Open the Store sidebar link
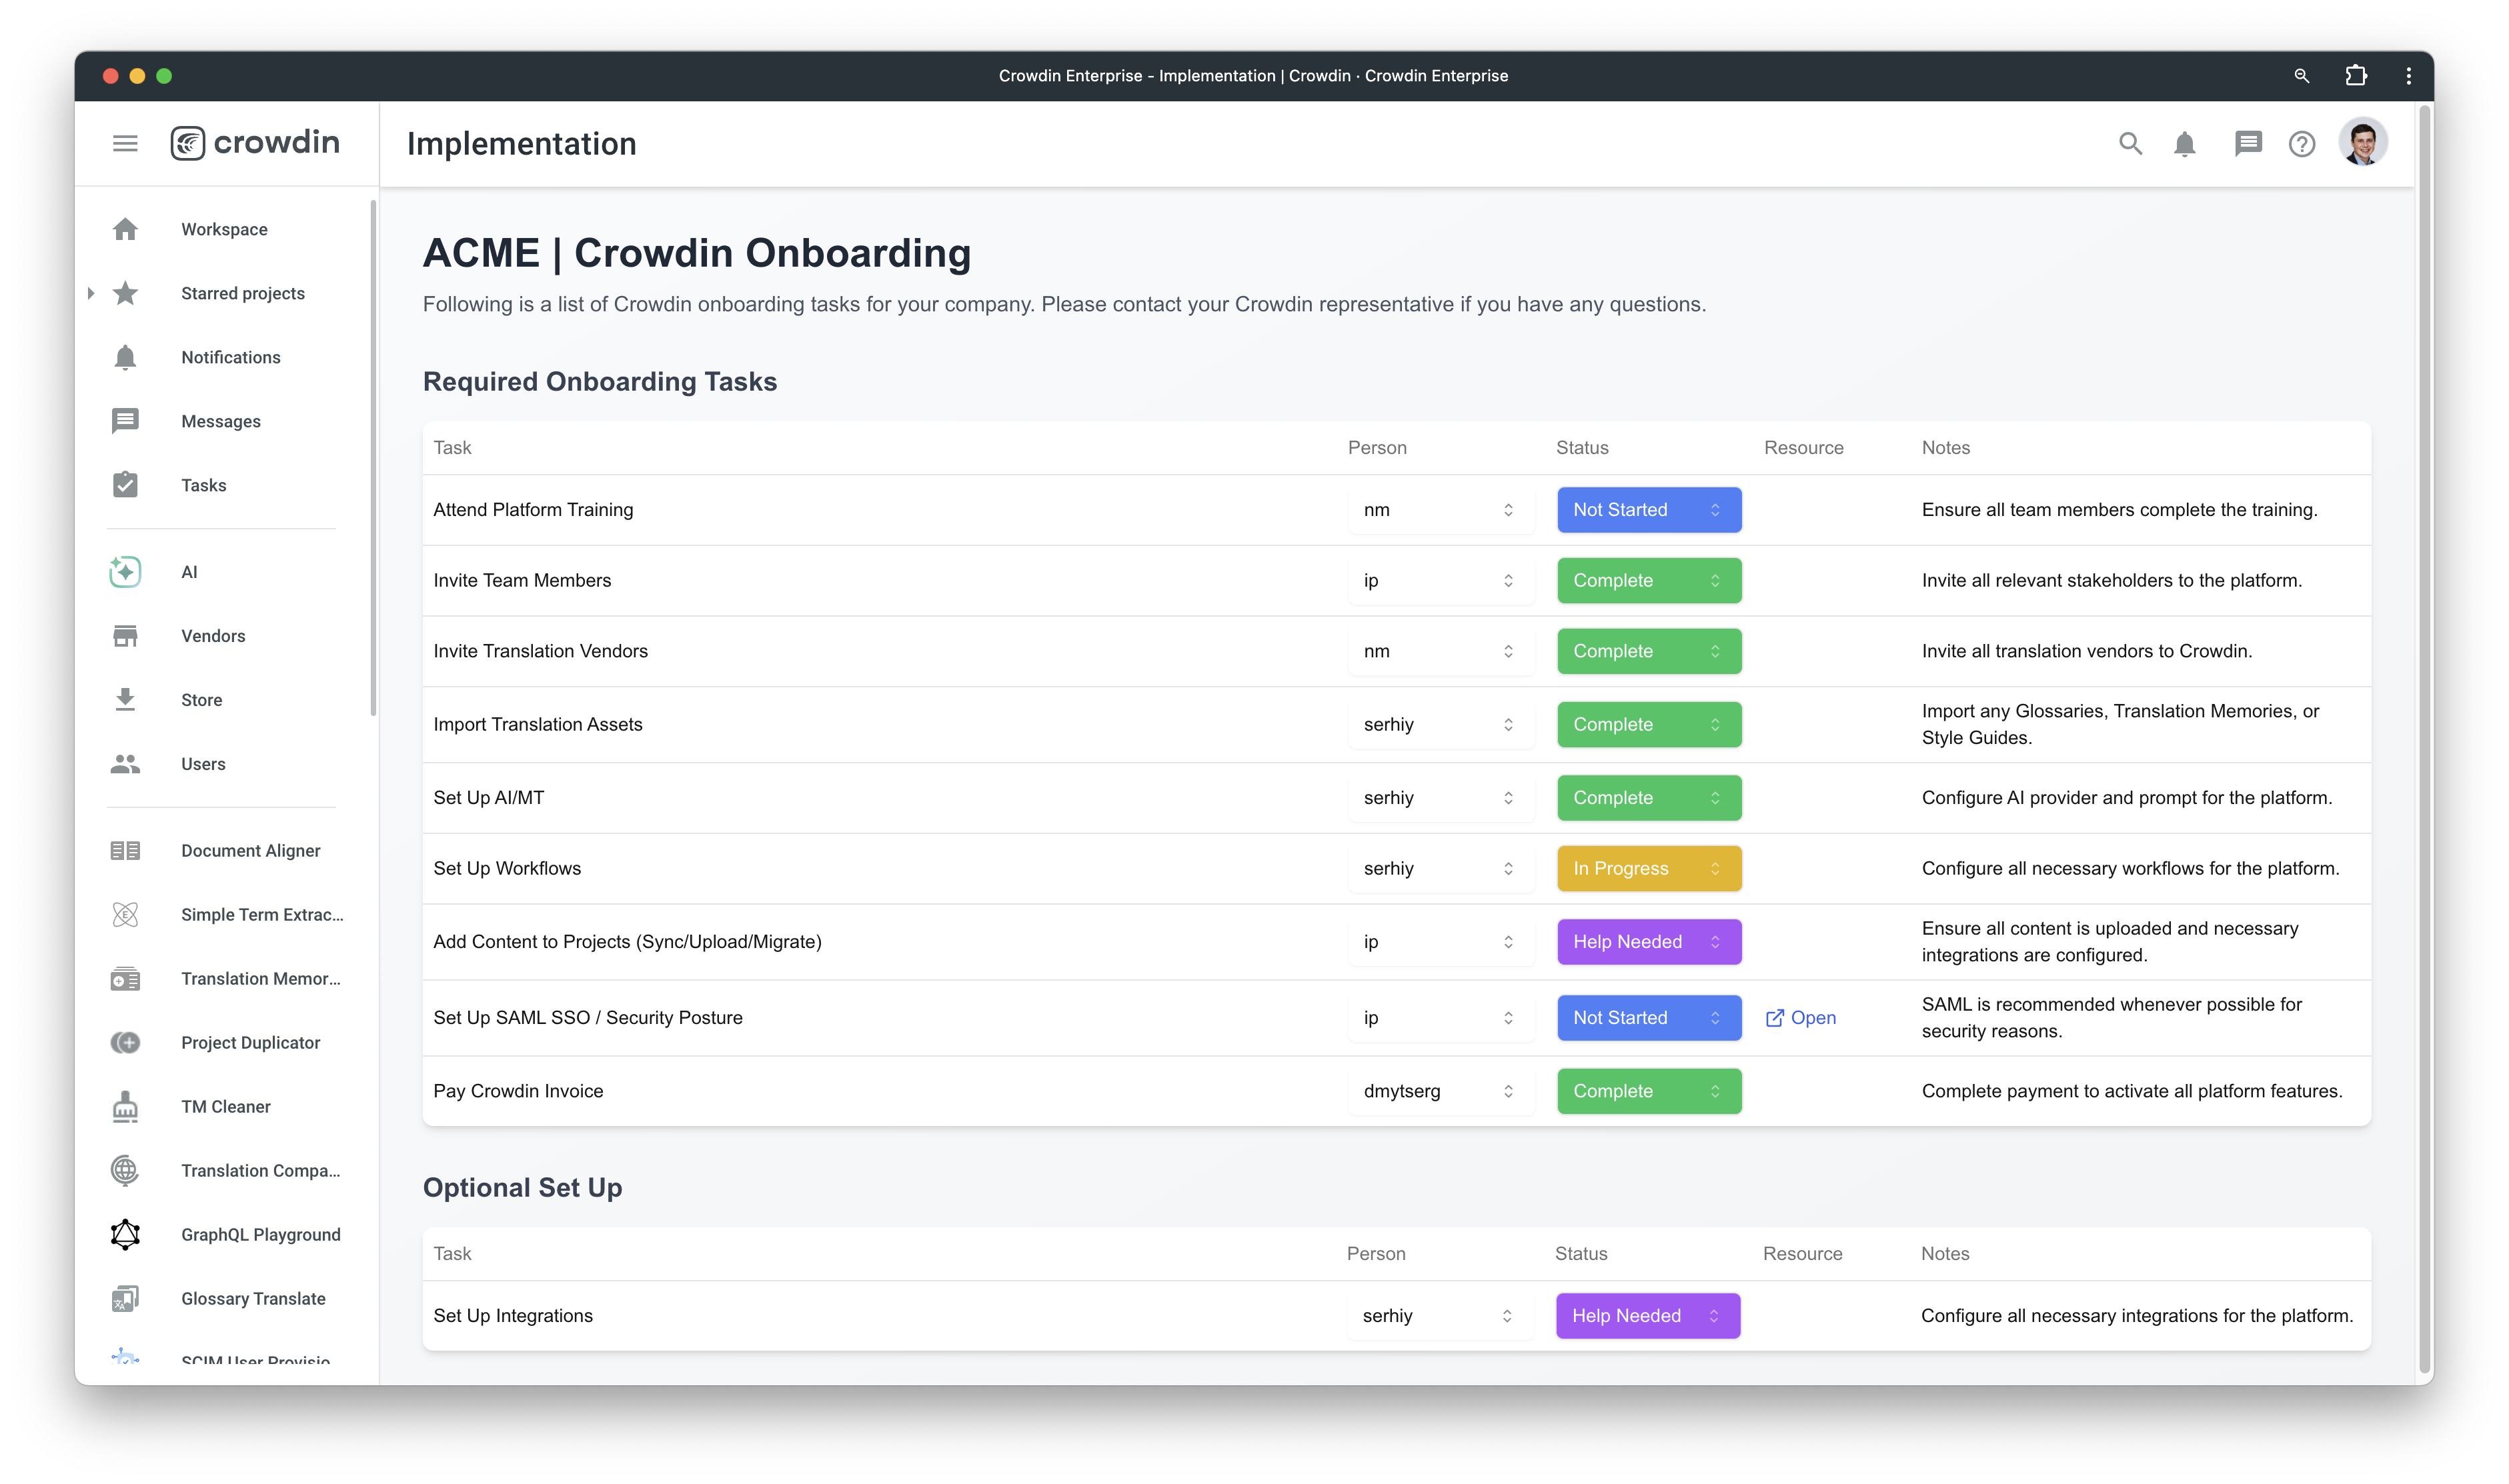Image resolution: width=2509 pixels, height=1484 pixels. (x=202, y=700)
